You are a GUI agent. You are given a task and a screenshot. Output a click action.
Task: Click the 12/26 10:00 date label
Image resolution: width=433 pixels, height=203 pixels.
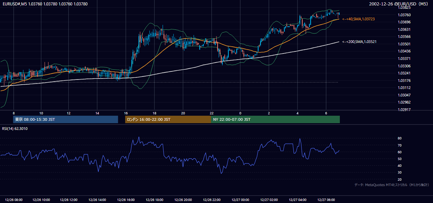click(x=41, y=200)
